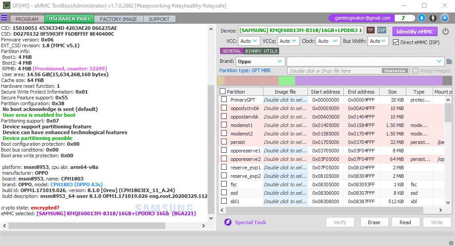
Task: Click the Image file column header
Action: pyautogui.click(x=285, y=91)
